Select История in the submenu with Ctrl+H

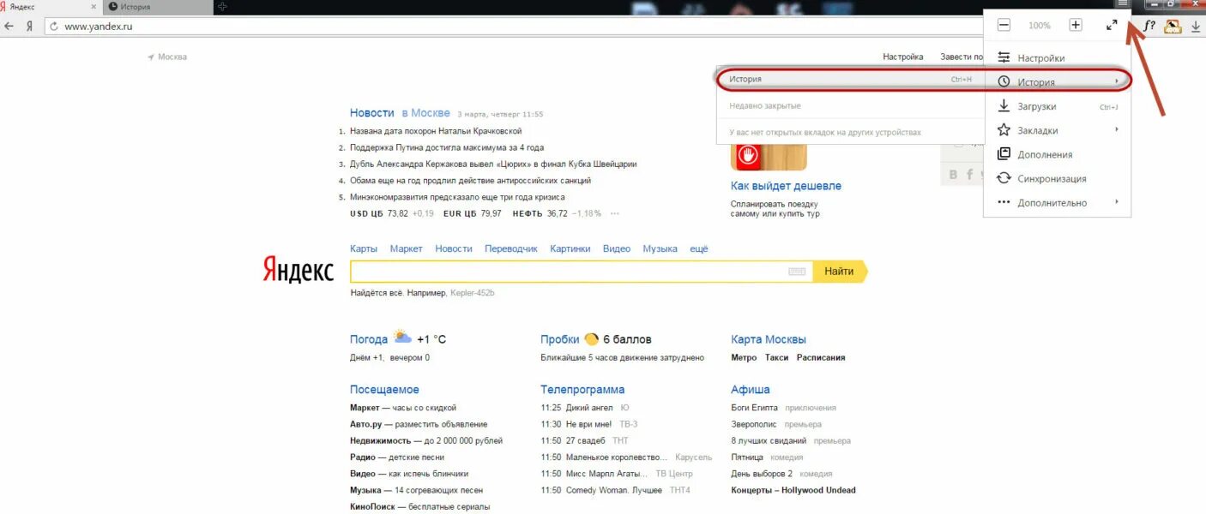pyautogui.click(x=850, y=79)
